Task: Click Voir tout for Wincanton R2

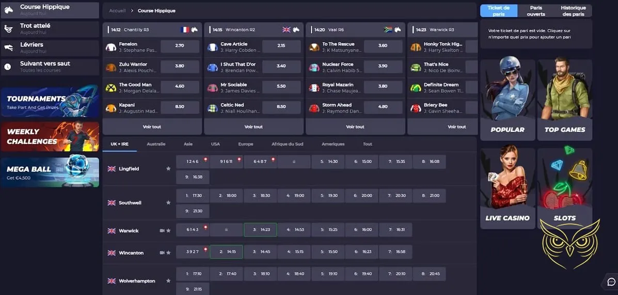Action: tap(253, 127)
